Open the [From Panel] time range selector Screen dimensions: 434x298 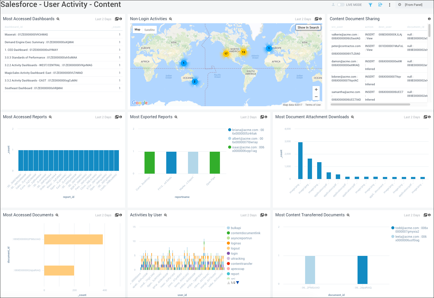click(x=414, y=5)
